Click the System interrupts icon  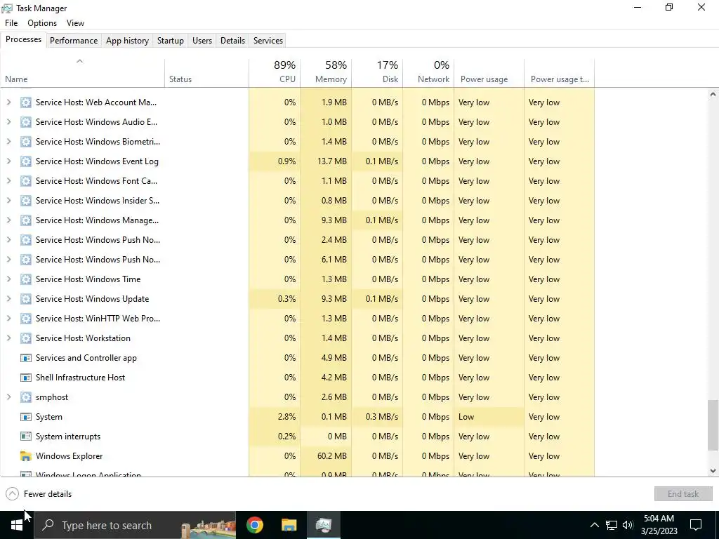[x=26, y=437]
